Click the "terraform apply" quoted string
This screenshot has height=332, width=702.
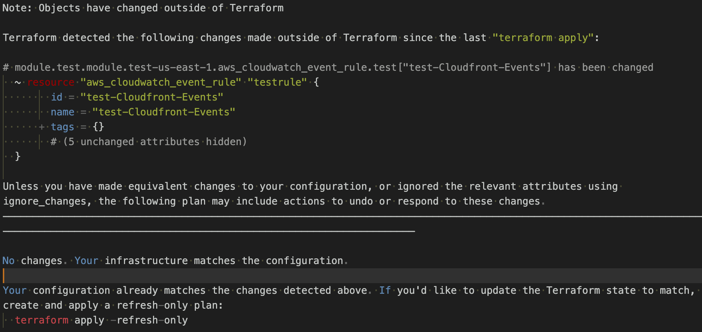543,38
